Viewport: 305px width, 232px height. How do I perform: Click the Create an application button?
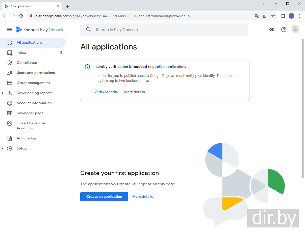(x=104, y=196)
